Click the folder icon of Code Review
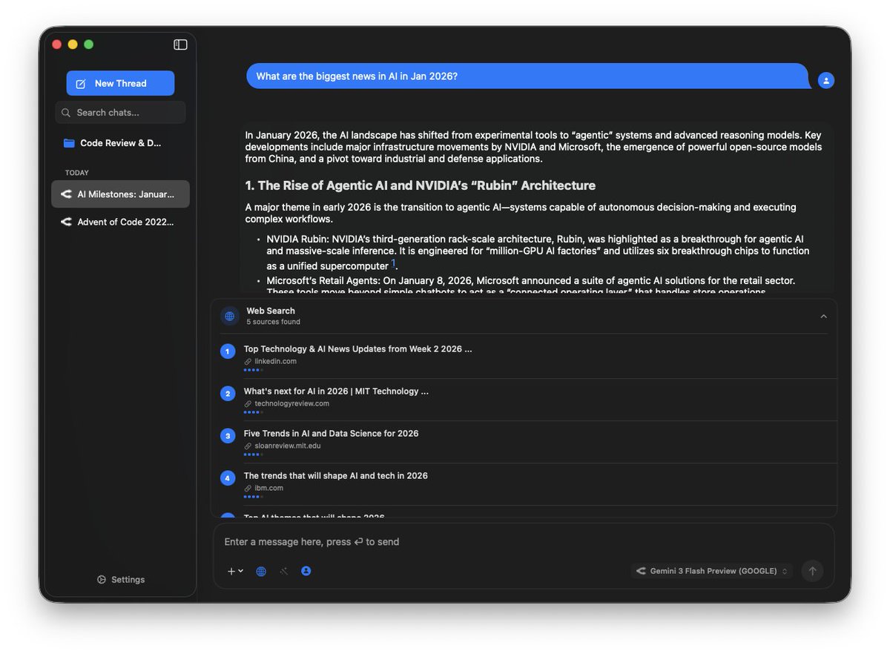Screen dimensions: 890x654 coord(69,143)
